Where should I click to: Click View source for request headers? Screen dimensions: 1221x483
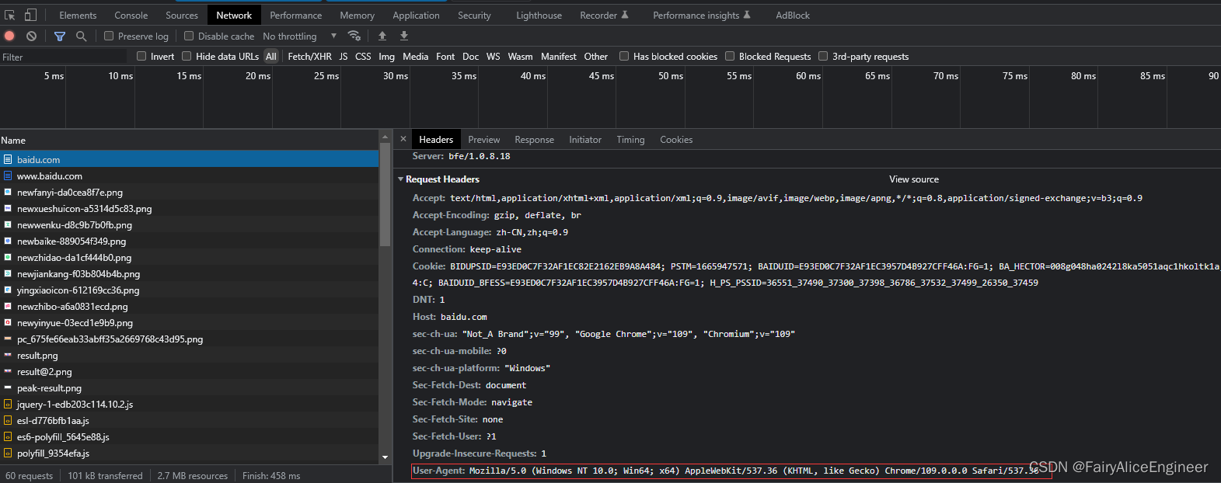click(x=914, y=179)
